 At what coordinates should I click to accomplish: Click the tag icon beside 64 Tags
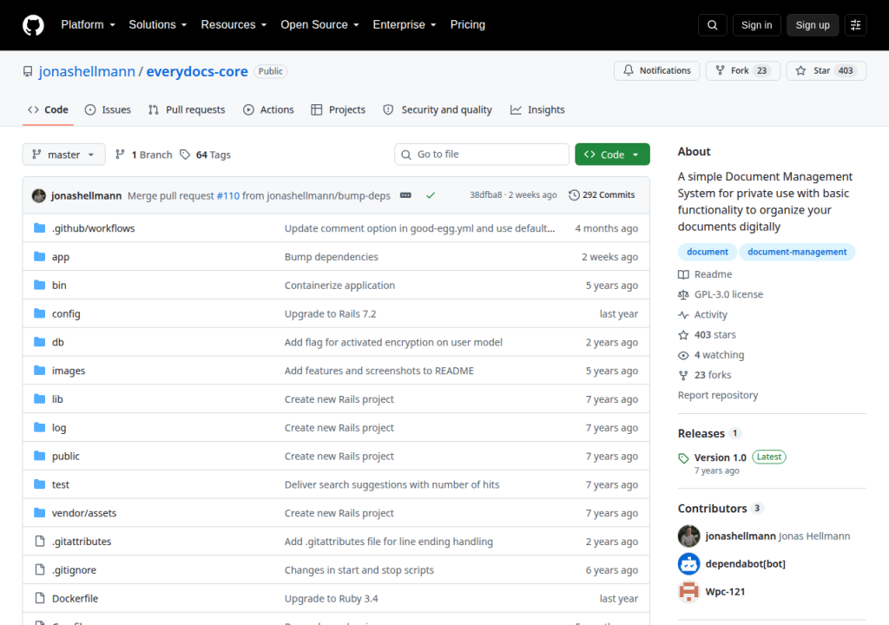tap(185, 155)
